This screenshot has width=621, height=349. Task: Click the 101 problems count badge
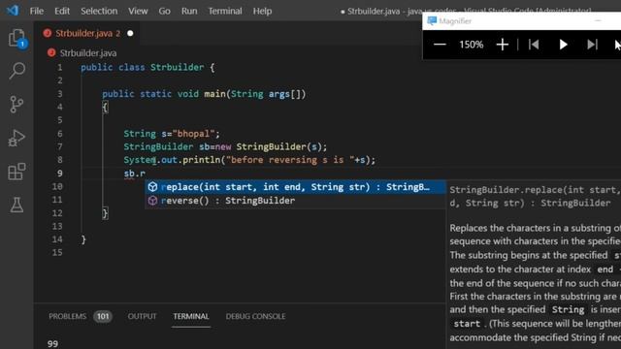click(x=103, y=316)
